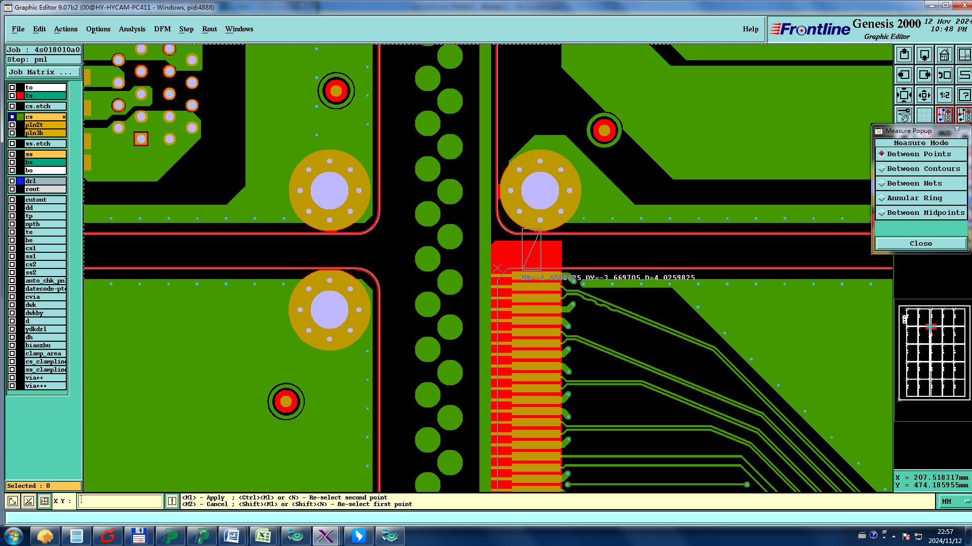Click the Home view icon
This screenshot has height=546, width=972.
point(944,55)
